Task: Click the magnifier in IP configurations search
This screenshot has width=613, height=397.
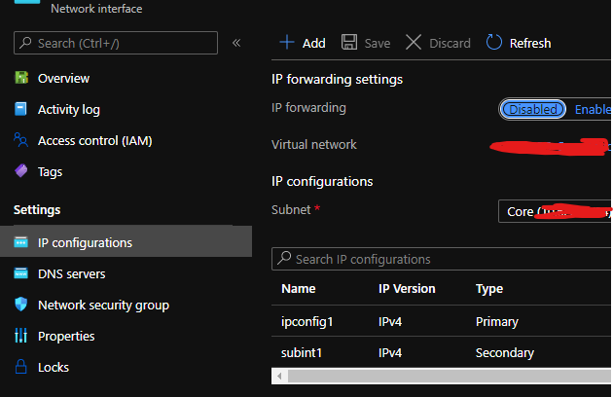Action: click(x=284, y=258)
